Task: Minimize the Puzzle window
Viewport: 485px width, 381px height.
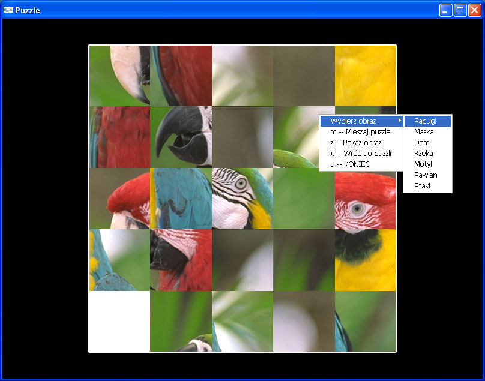Action: pos(446,10)
